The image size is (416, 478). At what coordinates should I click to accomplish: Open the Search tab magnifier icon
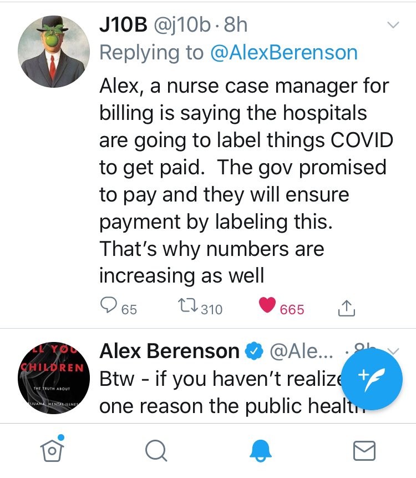pos(156,450)
